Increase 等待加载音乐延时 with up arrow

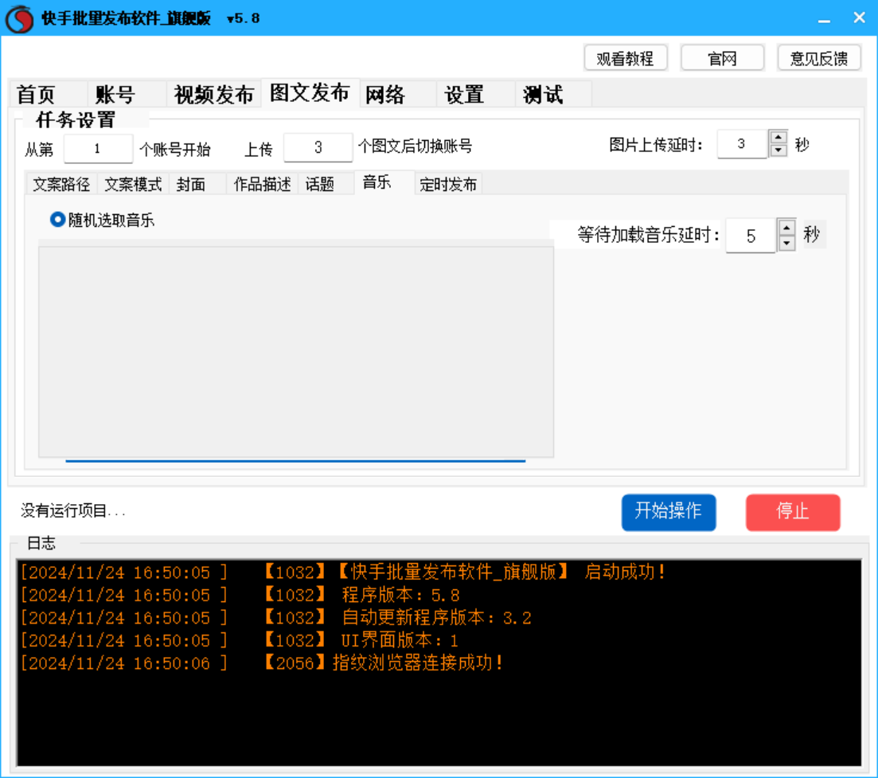[786, 228]
